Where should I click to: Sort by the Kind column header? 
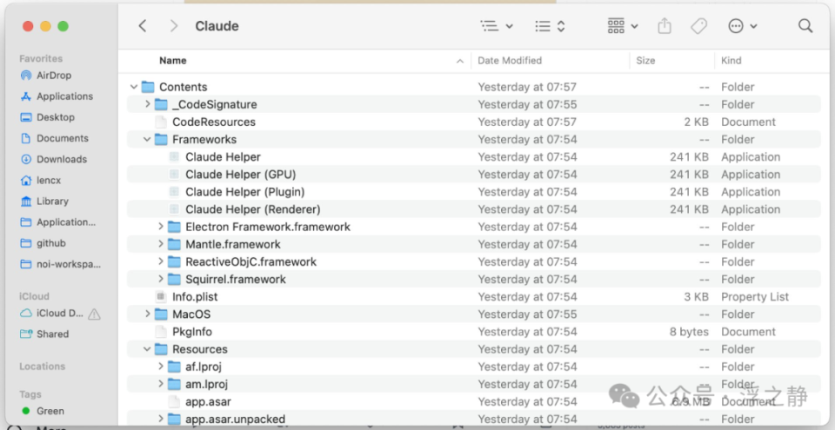tap(731, 61)
